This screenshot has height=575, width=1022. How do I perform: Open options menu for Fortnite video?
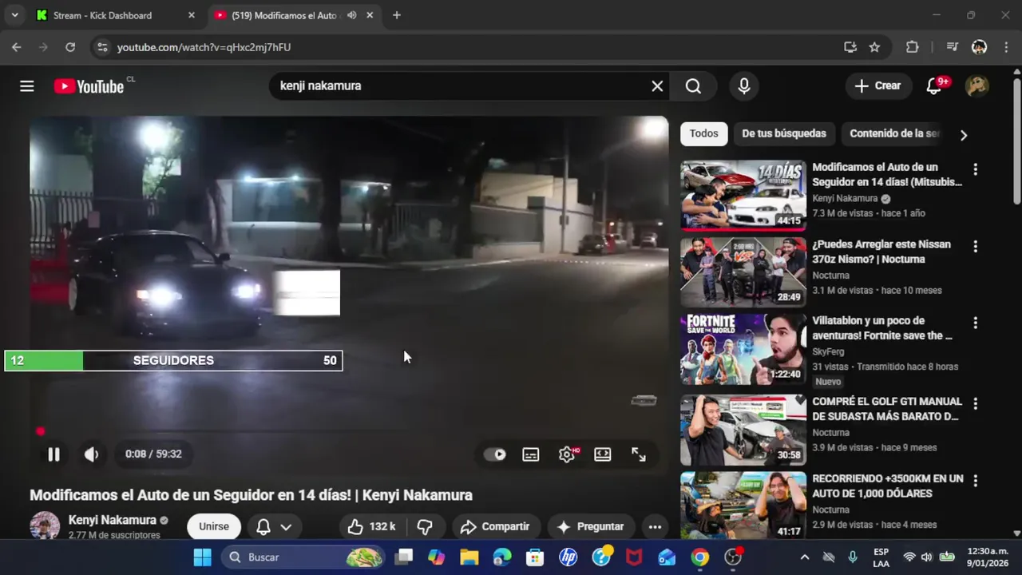[x=975, y=323]
